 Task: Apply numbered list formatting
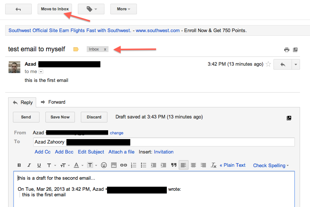coord(134,165)
